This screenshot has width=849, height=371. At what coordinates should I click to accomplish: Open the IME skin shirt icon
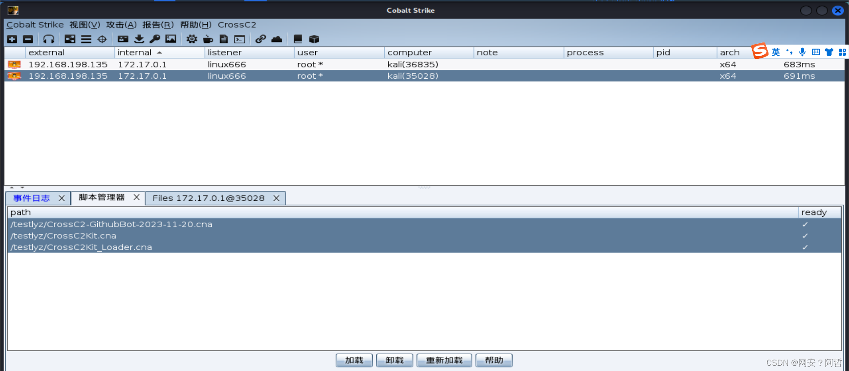(x=829, y=52)
